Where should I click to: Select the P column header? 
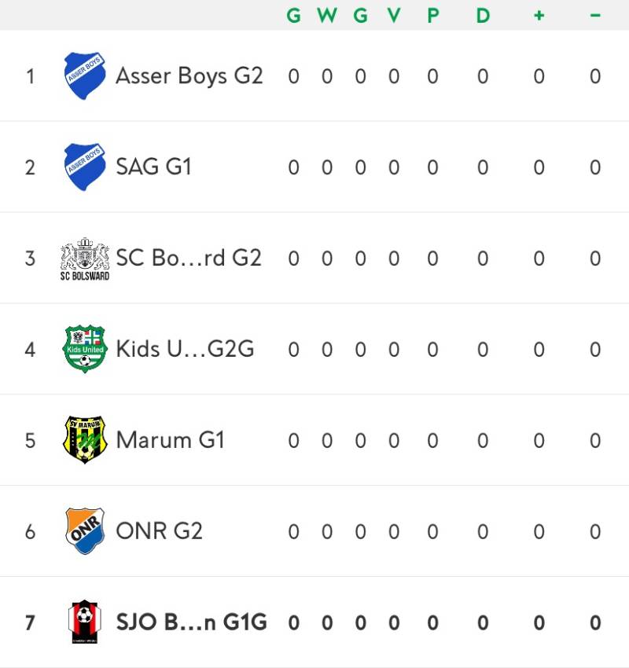click(432, 16)
